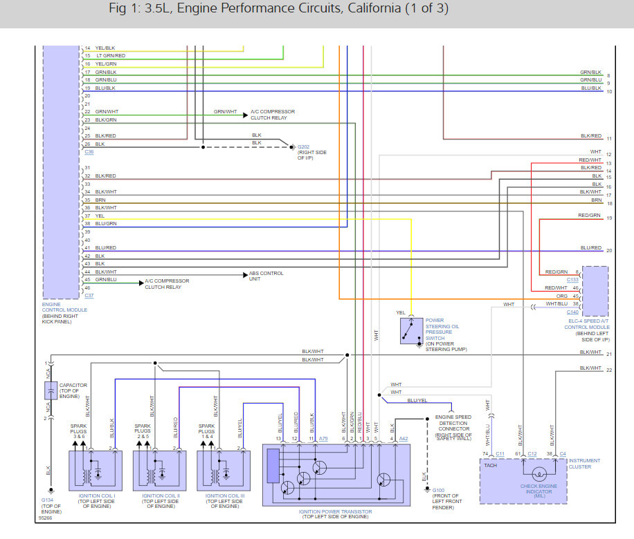The height and width of the screenshot is (539, 634).
Task: Select the IGNITION POWER TRANSISTOR label
Action: click(x=335, y=511)
